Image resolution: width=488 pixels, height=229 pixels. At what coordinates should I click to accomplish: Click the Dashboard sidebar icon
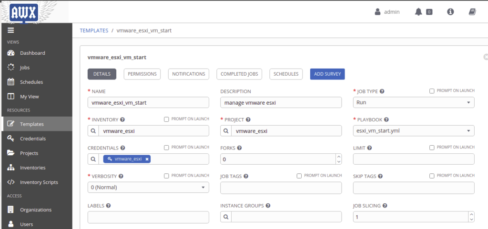point(11,53)
